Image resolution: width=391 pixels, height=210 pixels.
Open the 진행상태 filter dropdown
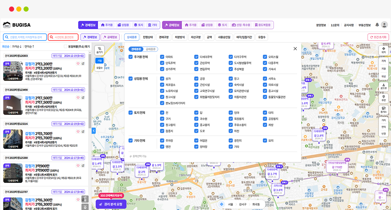click(148, 37)
